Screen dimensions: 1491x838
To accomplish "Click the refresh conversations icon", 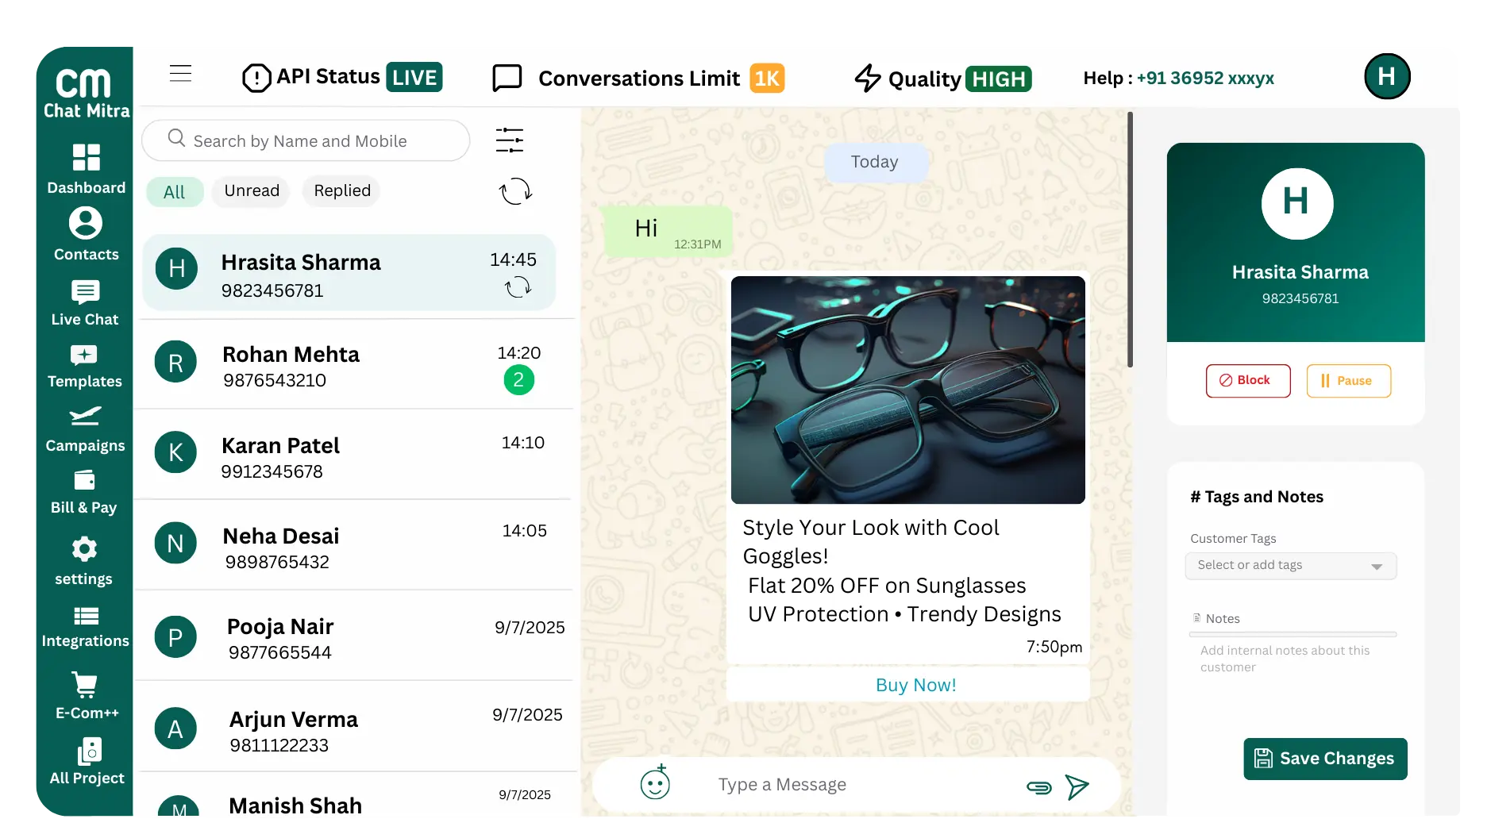I will 514,190.
